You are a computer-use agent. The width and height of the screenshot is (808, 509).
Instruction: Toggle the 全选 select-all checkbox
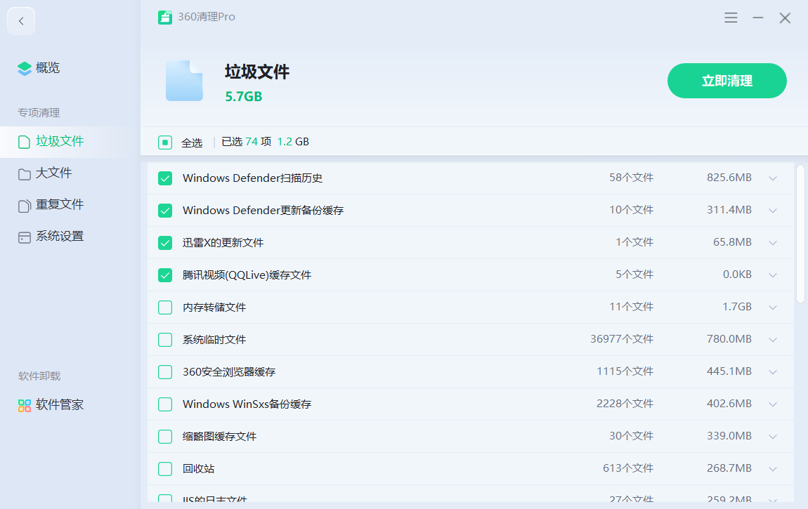(x=165, y=142)
